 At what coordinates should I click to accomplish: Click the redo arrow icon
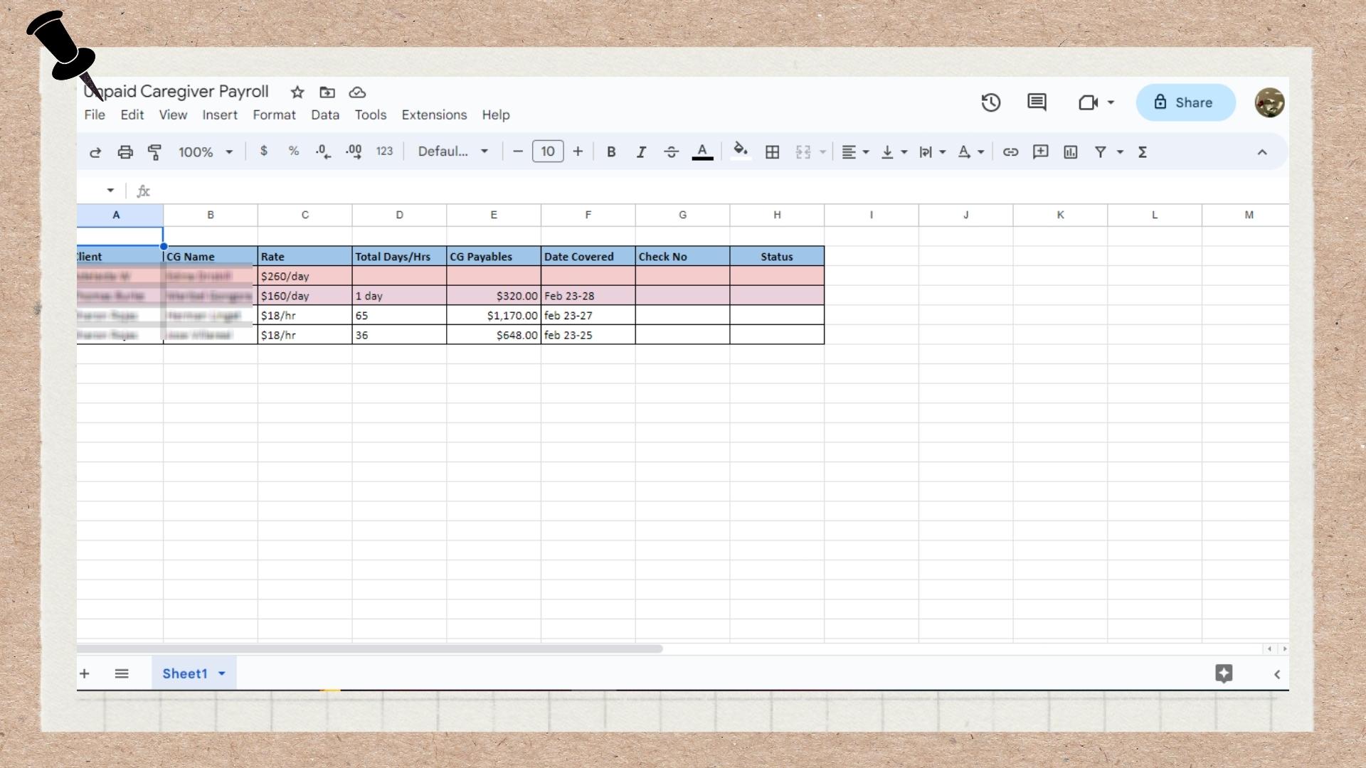coord(95,152)
